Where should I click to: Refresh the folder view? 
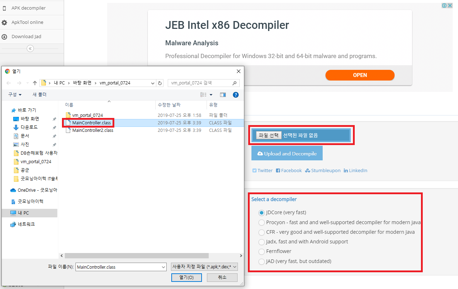click(x=160, y=83)
